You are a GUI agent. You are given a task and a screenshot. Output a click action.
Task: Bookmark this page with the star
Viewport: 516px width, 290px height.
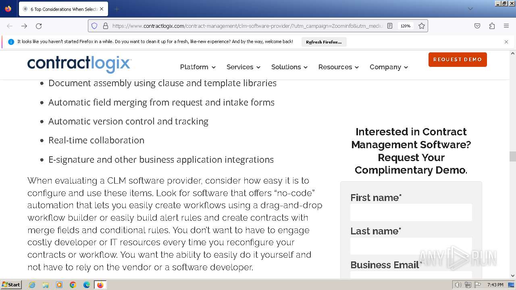coord(422,26)
